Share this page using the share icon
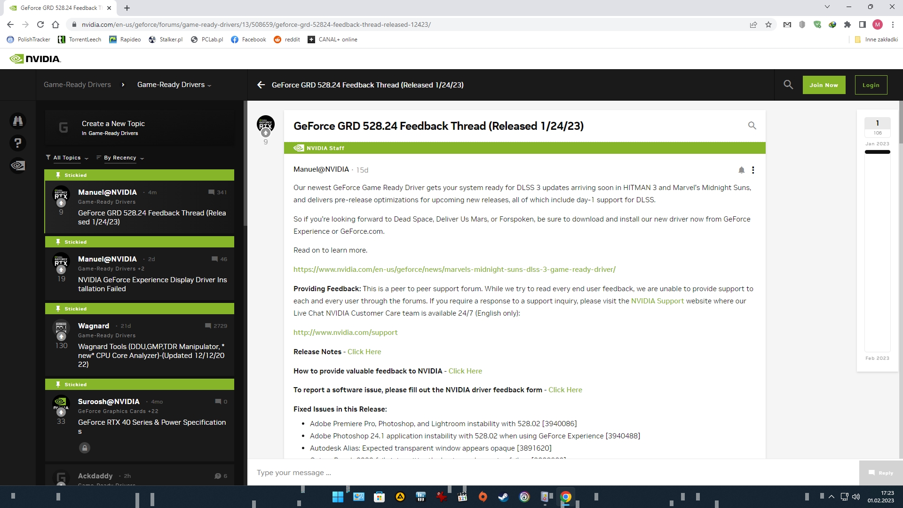 pos(753,24)
